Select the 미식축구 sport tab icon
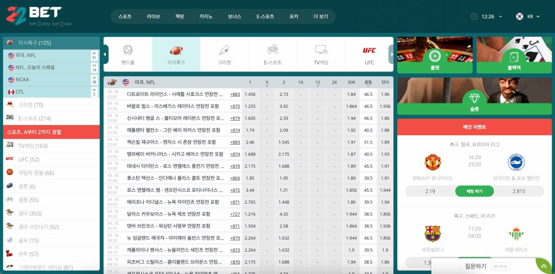 pyautogui.click(x=176, y=50)
